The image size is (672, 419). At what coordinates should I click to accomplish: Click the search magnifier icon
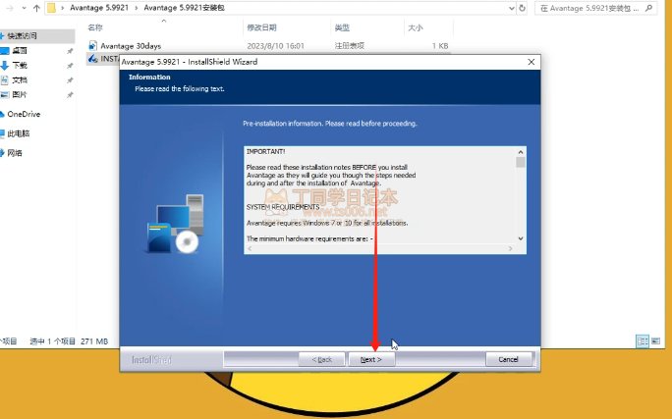(648, 8)
